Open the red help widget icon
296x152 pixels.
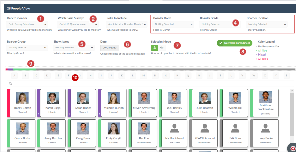pyautogui.click(x=292, y=148)
